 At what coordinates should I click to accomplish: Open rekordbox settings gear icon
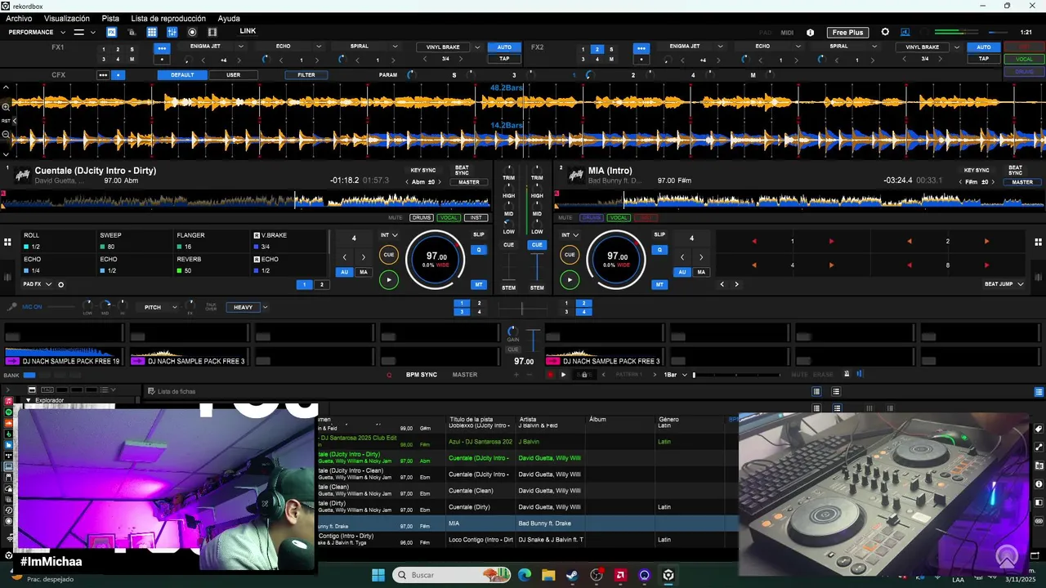(885, 32)
